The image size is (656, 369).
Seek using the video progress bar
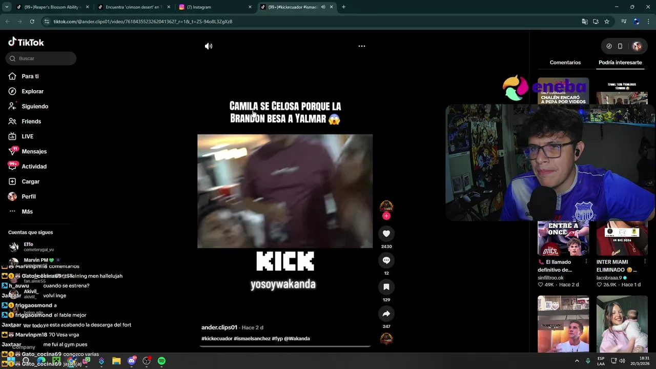285,346
